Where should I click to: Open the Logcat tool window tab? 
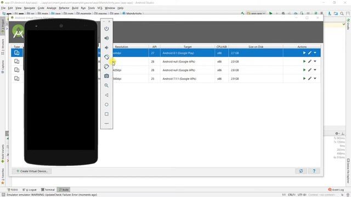[30, 190]
